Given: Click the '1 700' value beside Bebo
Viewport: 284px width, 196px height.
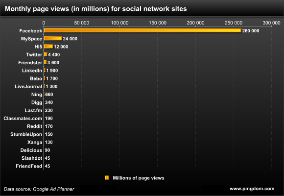Looking at the screenshot, I should [x=52, y=79].
